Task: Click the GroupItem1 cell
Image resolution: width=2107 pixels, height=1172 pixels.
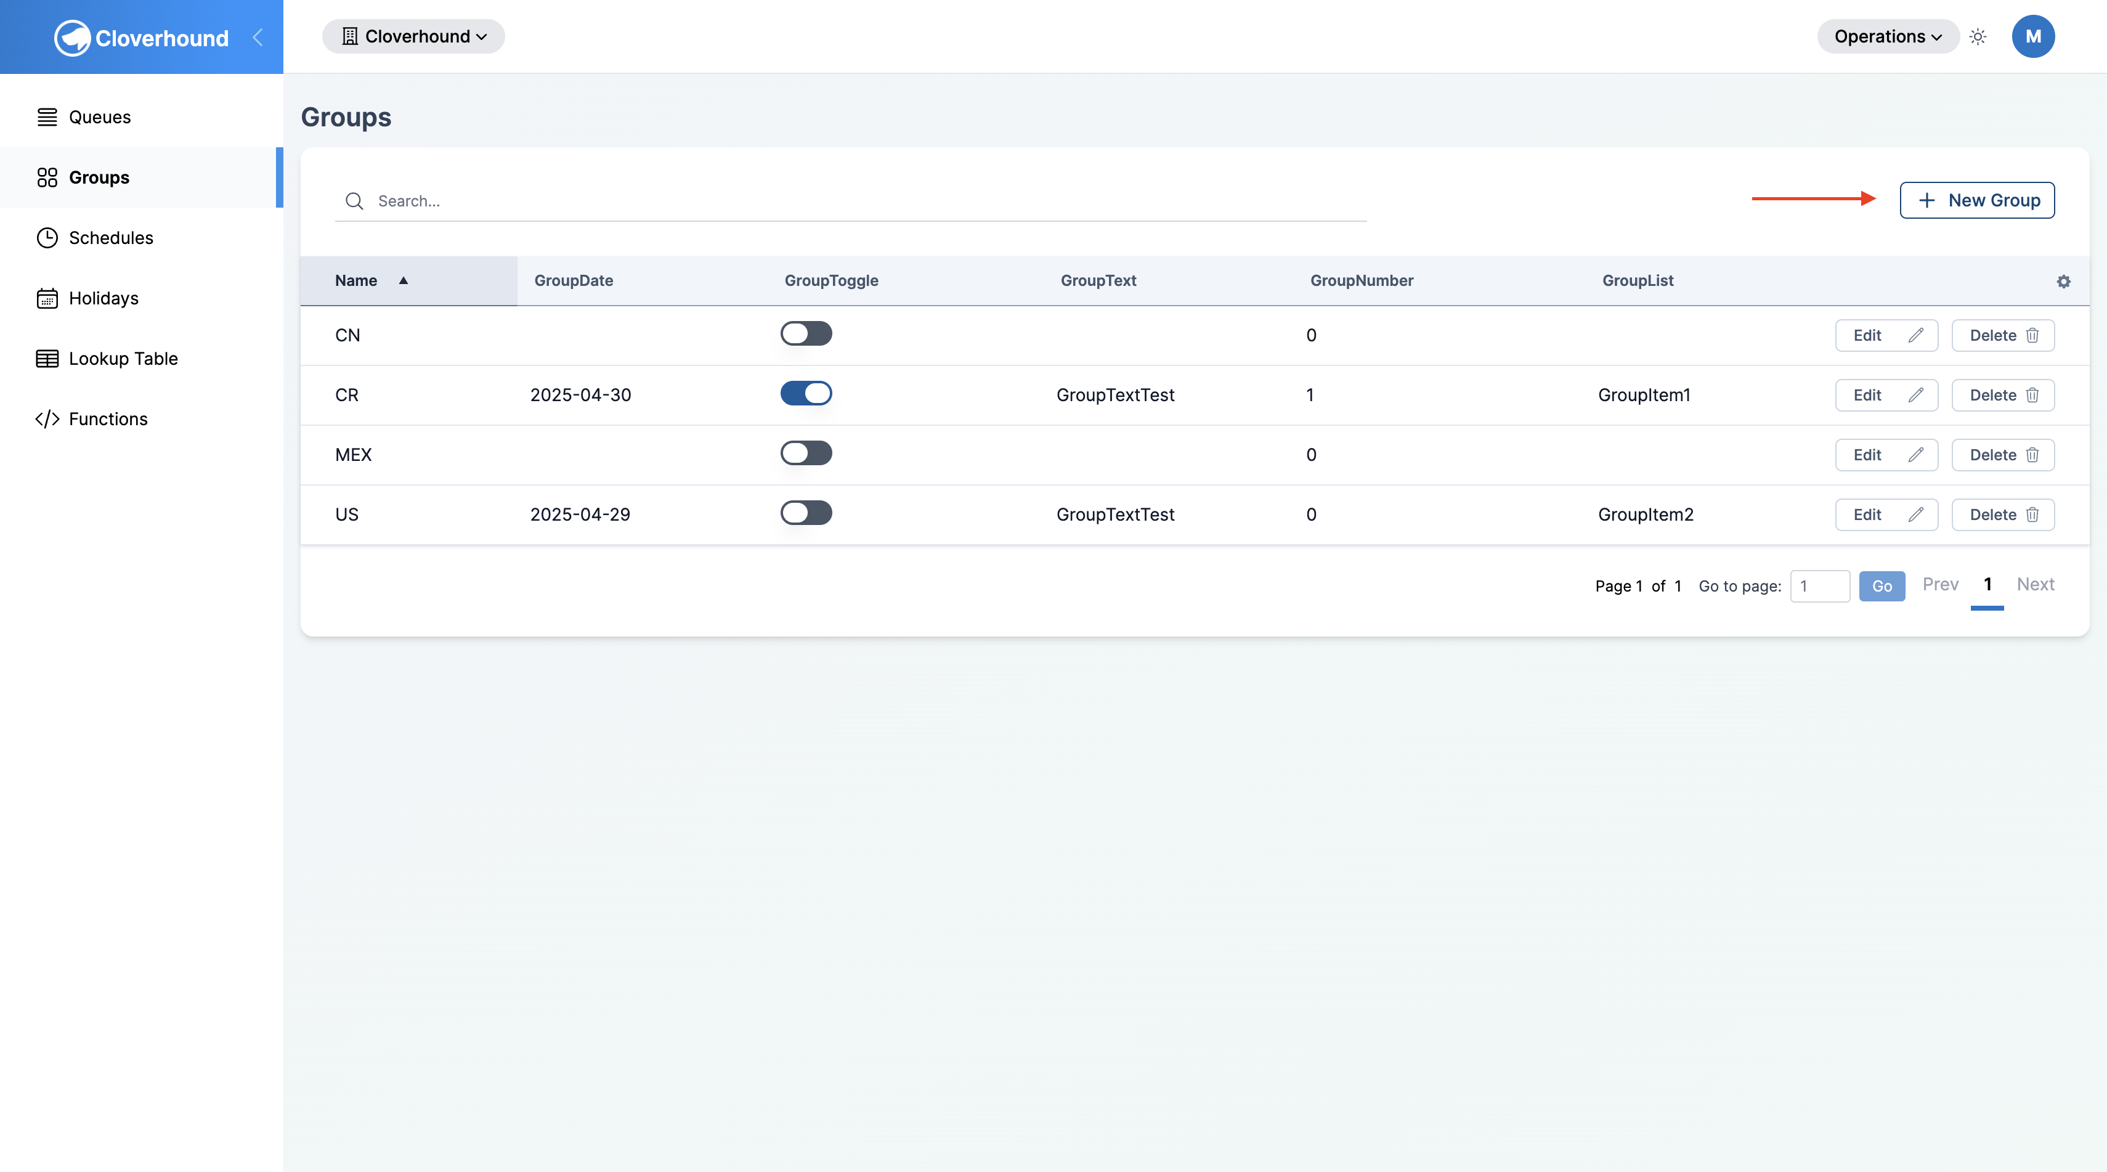Action: tap(1644, 395)
